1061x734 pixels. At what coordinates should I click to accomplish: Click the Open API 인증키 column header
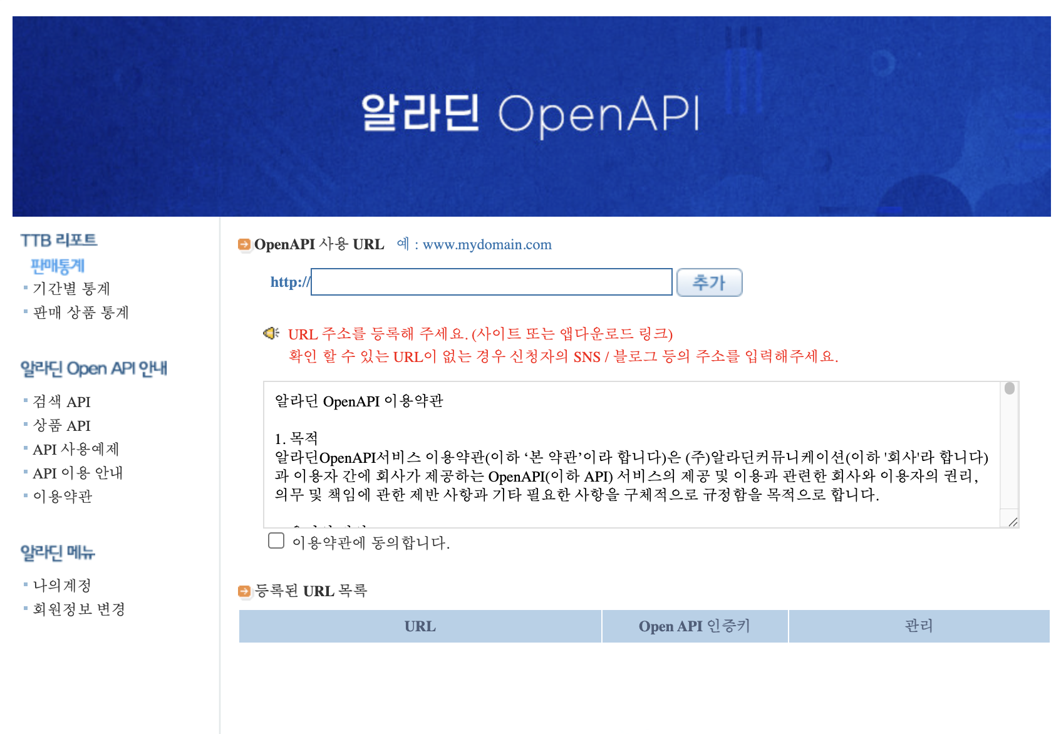point(695,626)
